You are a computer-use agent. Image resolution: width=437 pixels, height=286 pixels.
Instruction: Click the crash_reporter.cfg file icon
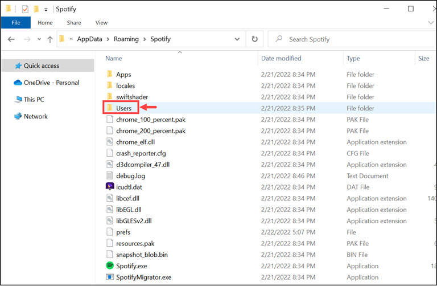click(x=109, y=153)
